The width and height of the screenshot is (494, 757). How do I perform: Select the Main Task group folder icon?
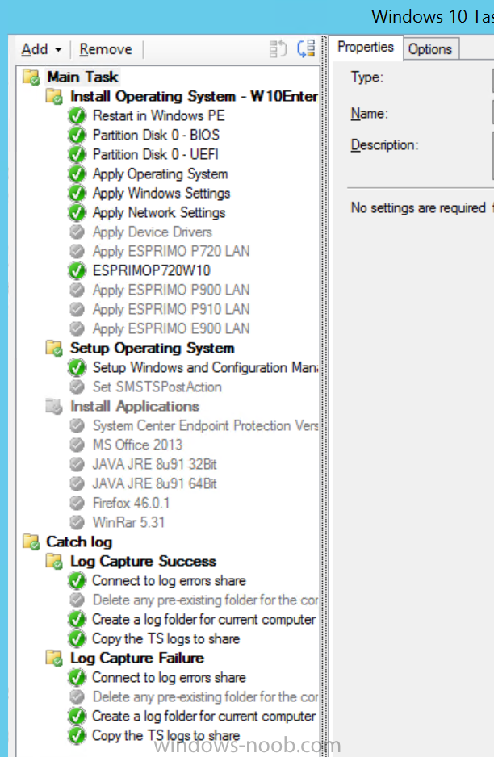tap(31, 77)
